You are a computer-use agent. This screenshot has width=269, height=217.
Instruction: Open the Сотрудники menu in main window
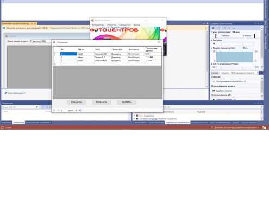pos(125,25)
